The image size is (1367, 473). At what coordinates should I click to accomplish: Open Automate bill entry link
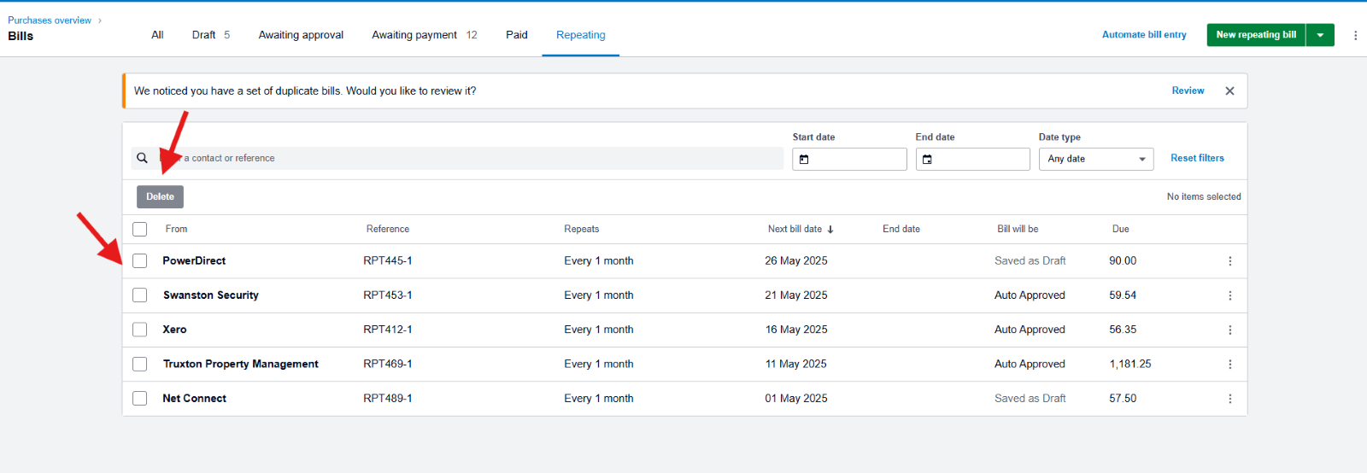(1144, 35)
